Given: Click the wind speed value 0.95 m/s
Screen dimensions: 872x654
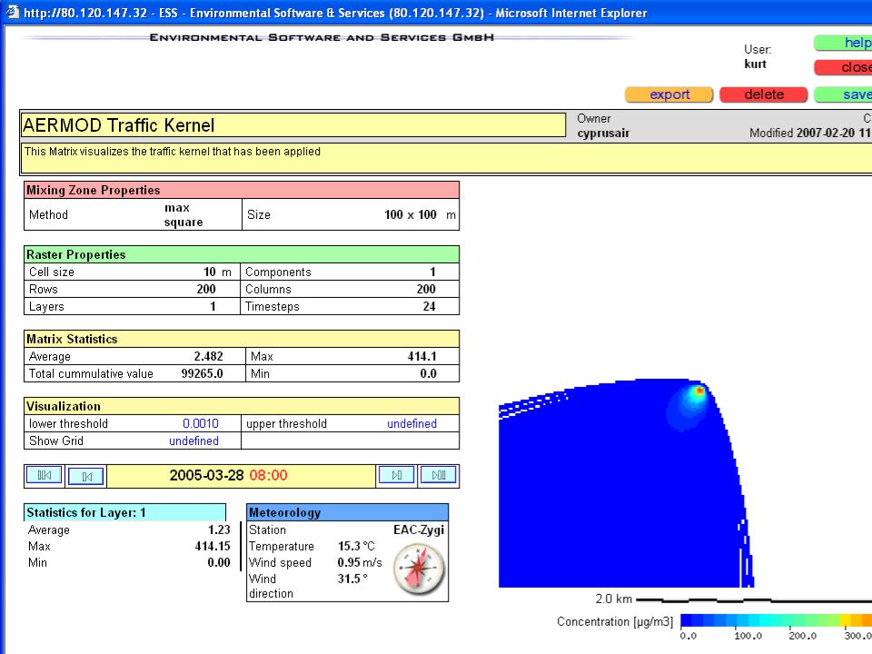Looking at the screenshot, I should [x=360, y=563].
